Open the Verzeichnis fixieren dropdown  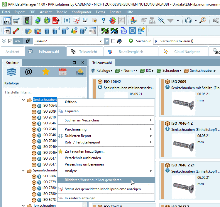coord(187,41)
